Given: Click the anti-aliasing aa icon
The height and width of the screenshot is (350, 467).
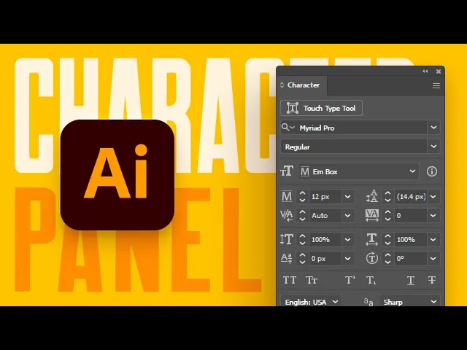Looking at the screenshot, I should pos(368,302).
